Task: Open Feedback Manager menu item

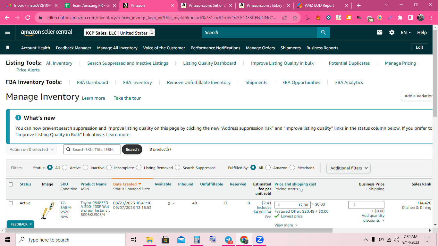Action: [x=73, y=48]
